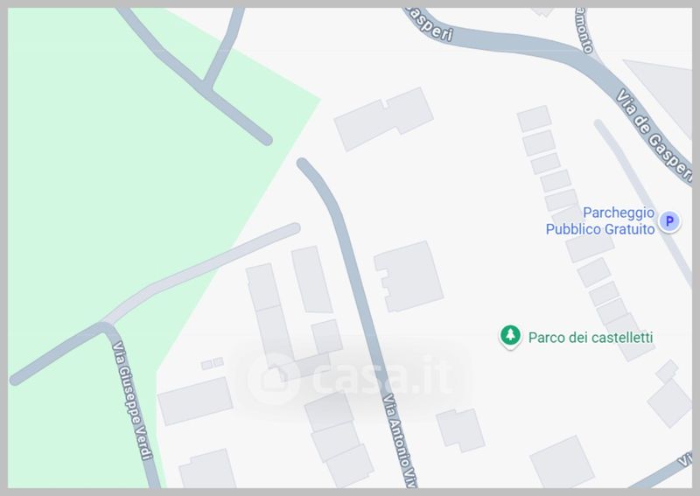The width and height of the screenshot is (700, 496).
Task: Click the road junction inside the green park
Action: pos(206,86)
